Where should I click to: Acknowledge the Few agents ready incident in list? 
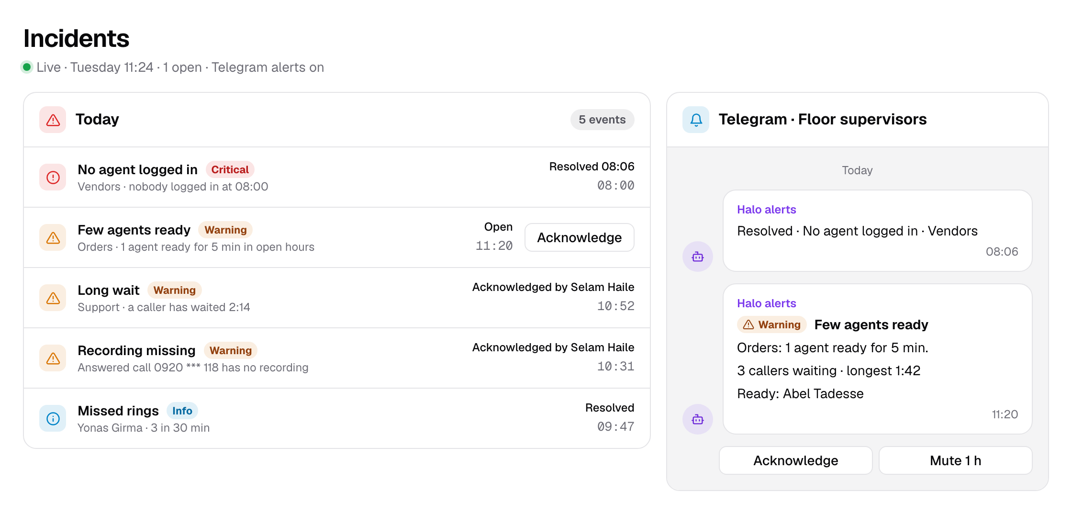pyautogui.click(x=579, y=237)
